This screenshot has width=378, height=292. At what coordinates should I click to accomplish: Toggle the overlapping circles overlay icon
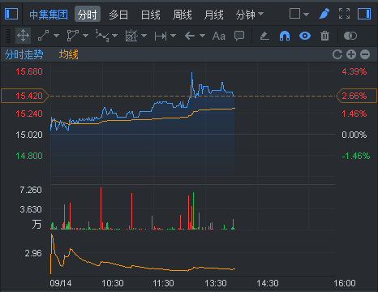coord(350,36)
